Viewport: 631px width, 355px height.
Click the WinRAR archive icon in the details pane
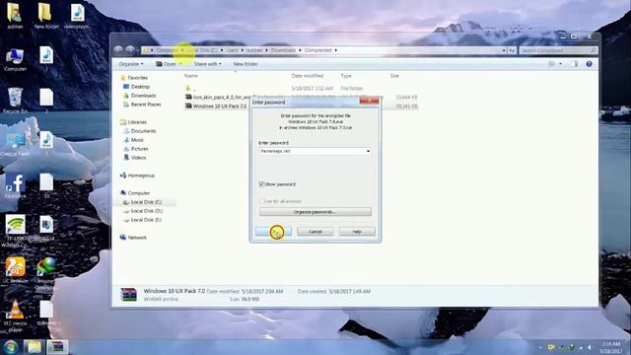point(128,295)
